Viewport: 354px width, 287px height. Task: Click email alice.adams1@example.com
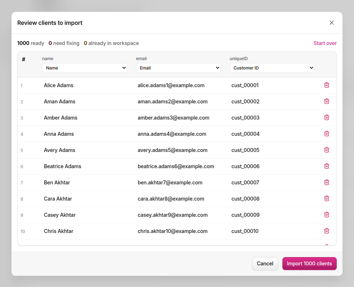coord(171,85)
